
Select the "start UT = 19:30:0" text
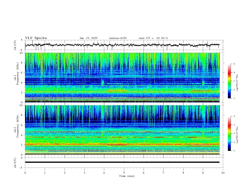(x=153, y=38)
